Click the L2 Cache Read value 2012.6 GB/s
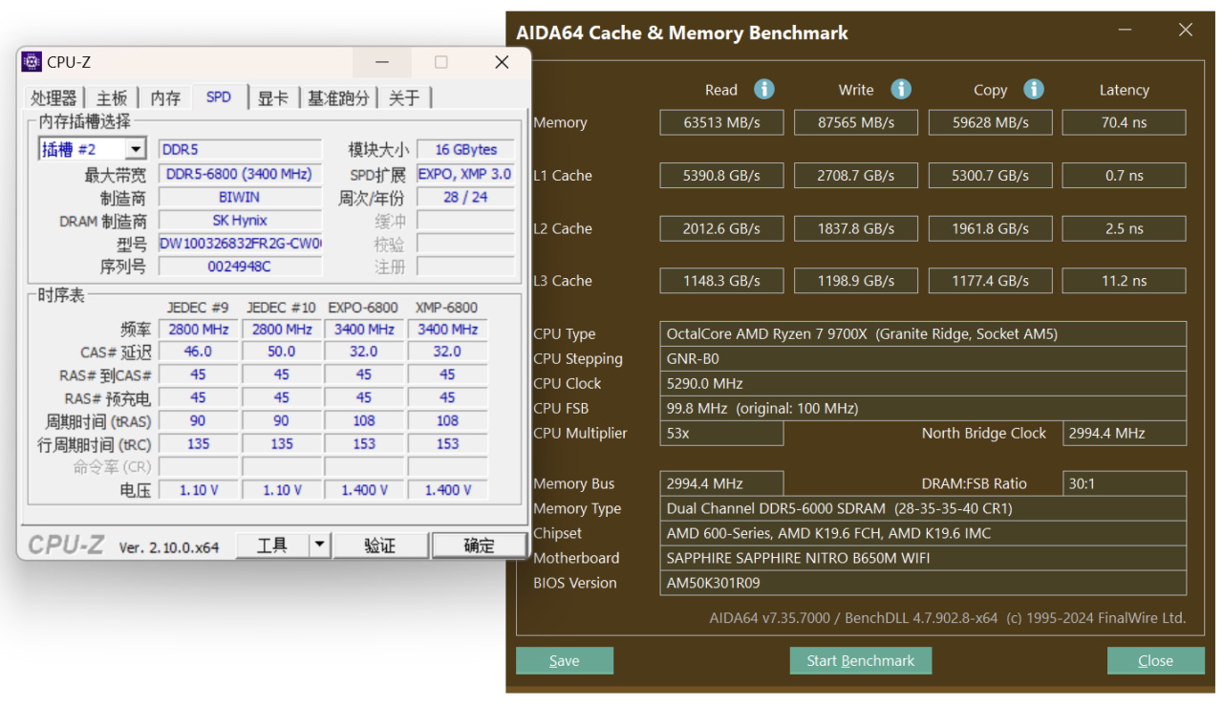This screenshot has height=706, width=1223. [x=721, y=228]
